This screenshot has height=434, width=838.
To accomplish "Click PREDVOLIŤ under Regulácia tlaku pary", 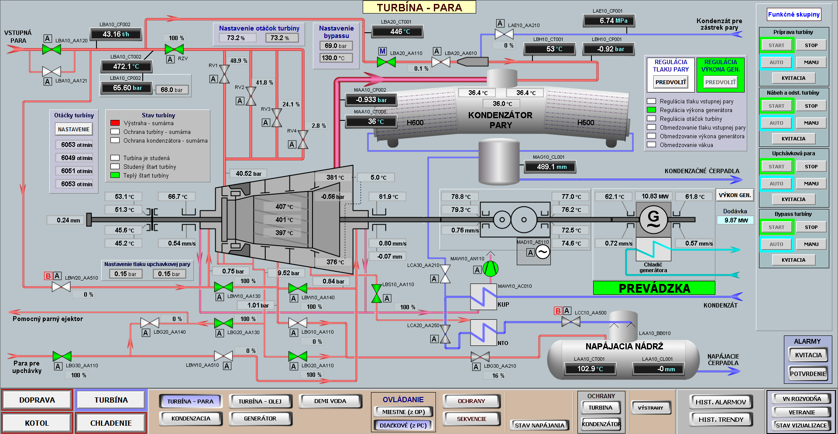I will click(x=670, y=82).
